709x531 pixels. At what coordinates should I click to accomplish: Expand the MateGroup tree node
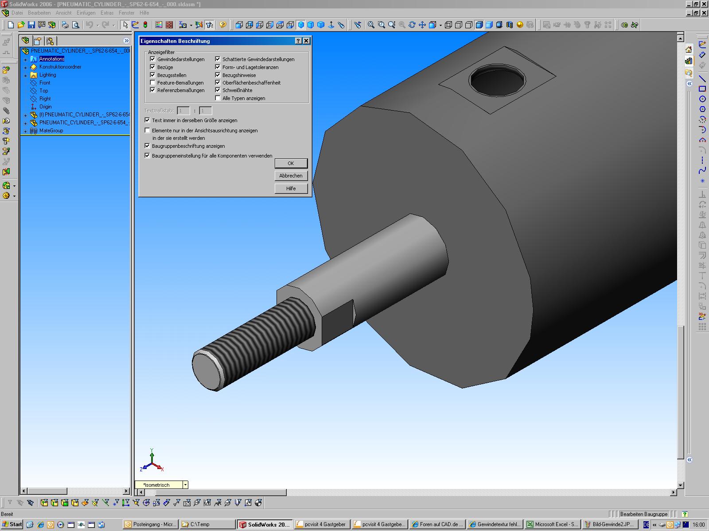coord(25,131)
